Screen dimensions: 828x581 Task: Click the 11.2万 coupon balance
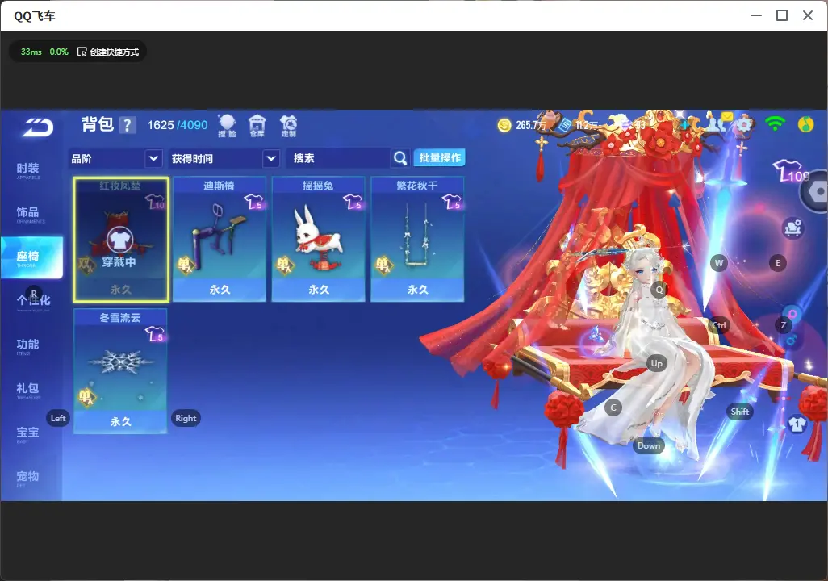(x=587, y=125)
